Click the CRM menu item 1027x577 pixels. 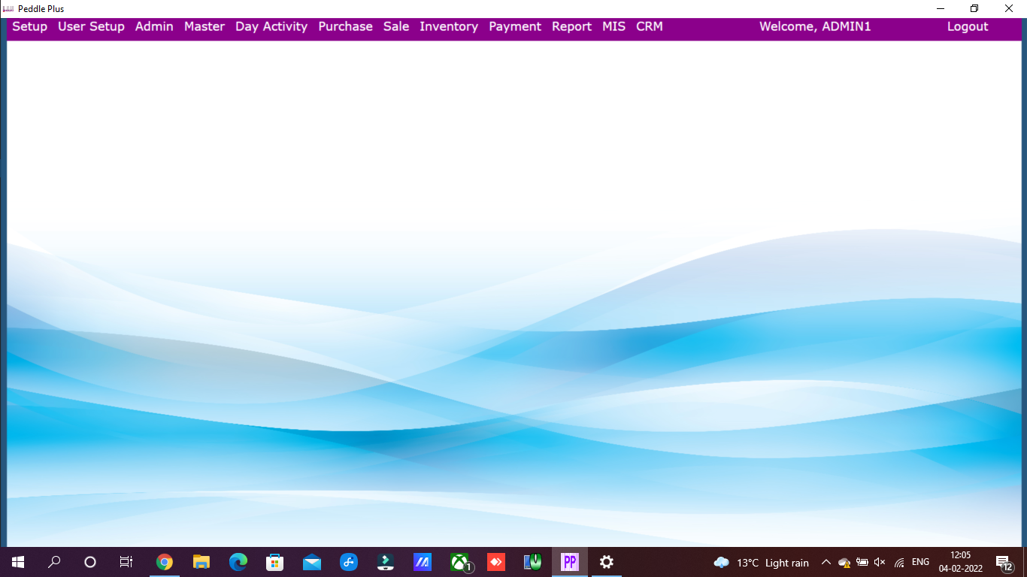coord(649,26)
